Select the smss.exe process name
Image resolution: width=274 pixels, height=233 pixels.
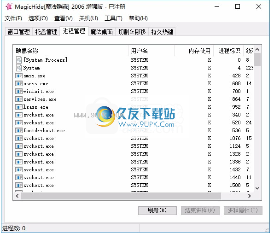pyautogui.click(x=35, y=76)
